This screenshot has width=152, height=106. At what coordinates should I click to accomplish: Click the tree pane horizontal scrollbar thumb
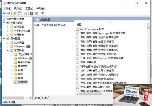coord(15,98)
